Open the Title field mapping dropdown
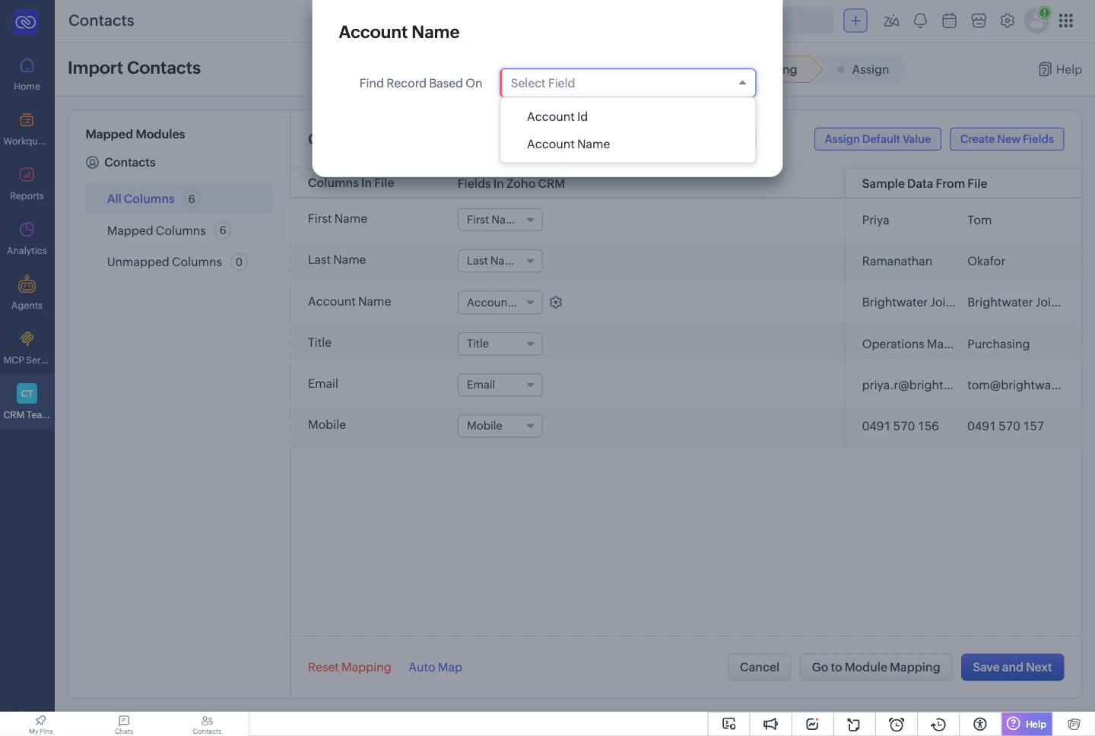Viewport: 1095px width, 736px height. click(500, 344)
